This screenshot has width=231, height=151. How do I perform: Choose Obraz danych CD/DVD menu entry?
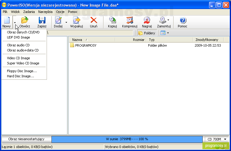(24, 32)
